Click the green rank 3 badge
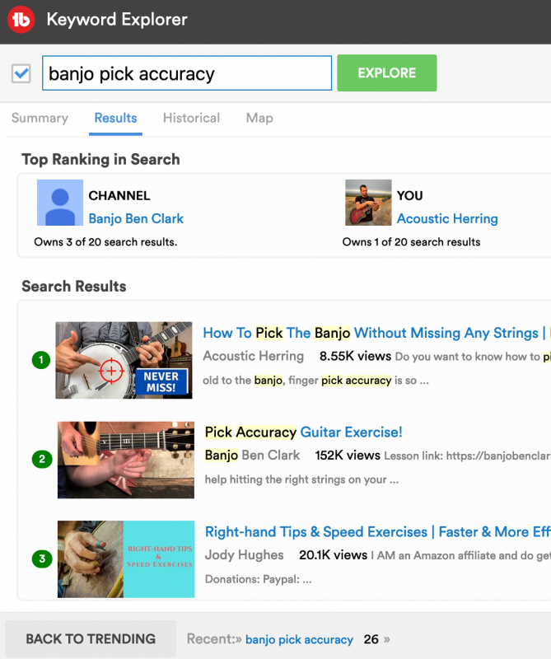The height and width of the screenshot is (659, 551). (42, 559)
